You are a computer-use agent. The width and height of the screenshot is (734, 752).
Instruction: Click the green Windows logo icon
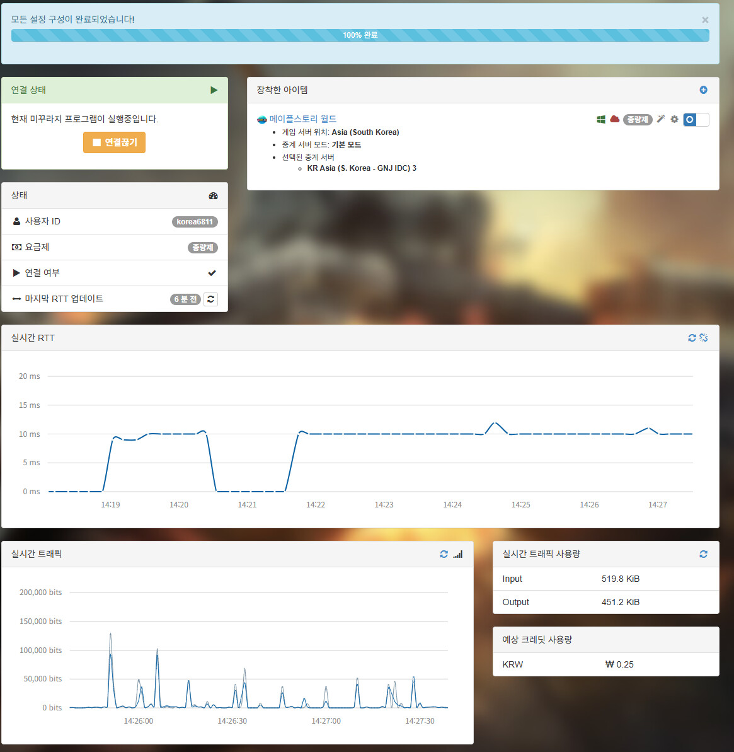tap(601, 119)
